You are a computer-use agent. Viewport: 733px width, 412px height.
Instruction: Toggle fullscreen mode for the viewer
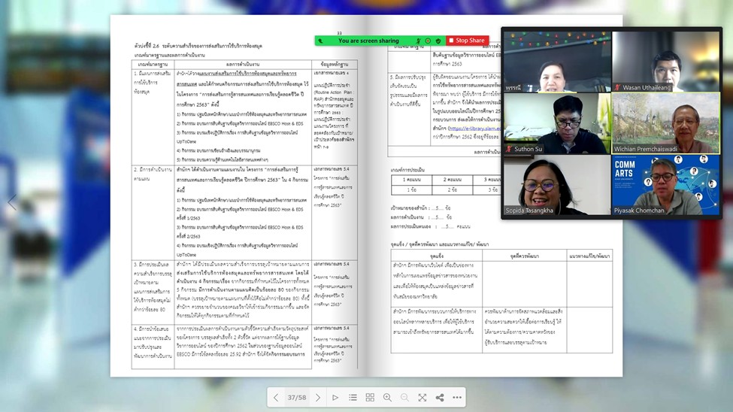423,398
